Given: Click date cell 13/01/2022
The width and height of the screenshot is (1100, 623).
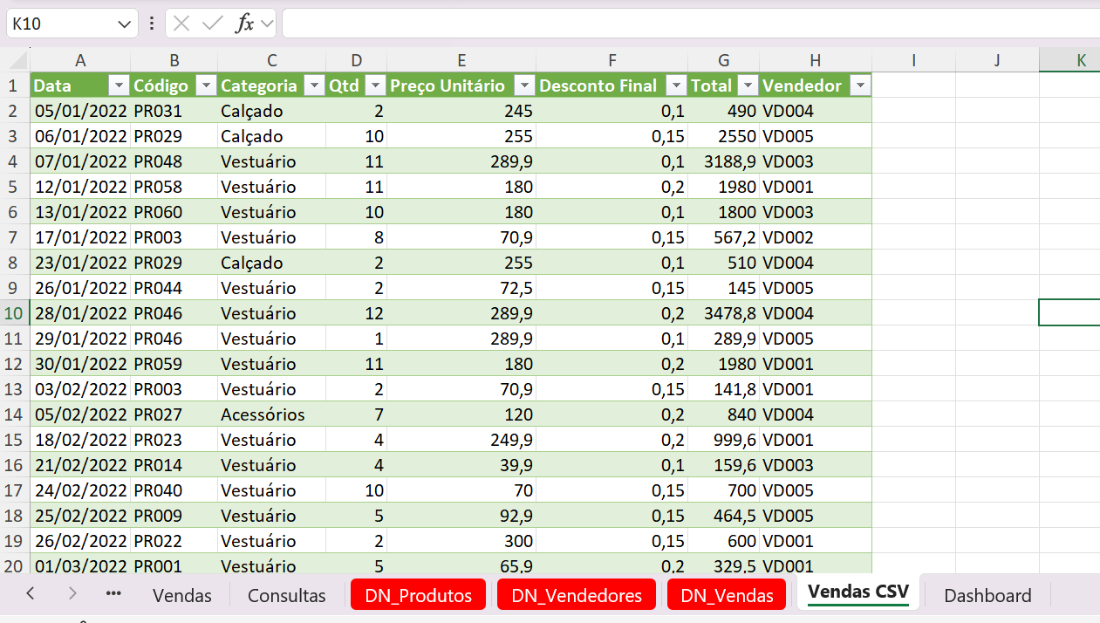Looking at the screenshot, I should point(80,212).
